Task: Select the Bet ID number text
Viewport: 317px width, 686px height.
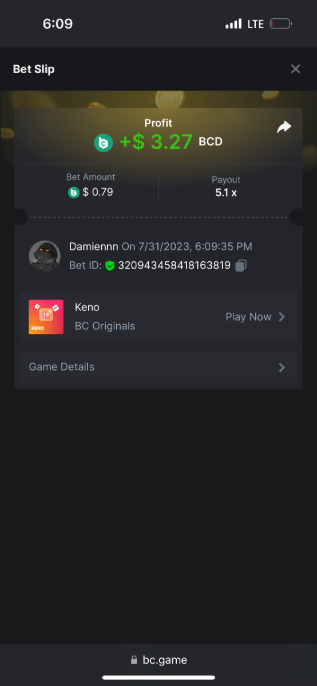Action: pos(174,265)
